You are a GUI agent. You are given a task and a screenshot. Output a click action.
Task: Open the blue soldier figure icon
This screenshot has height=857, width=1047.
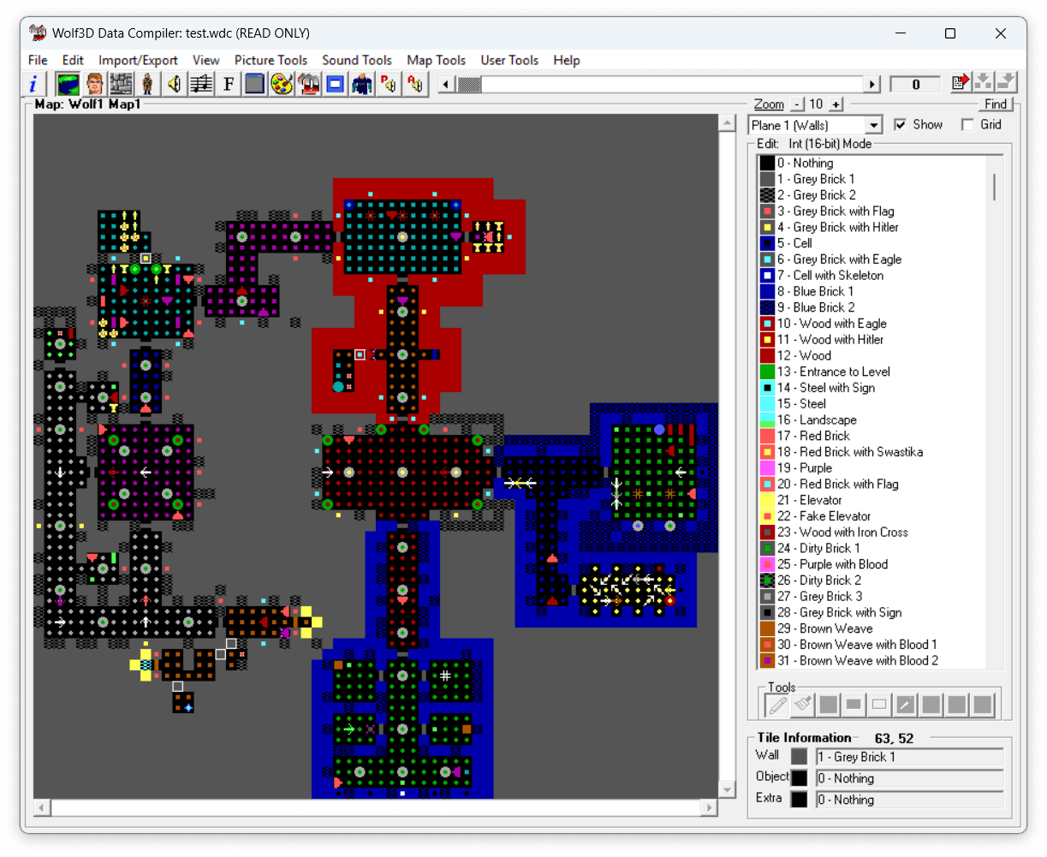pos(362,83)
